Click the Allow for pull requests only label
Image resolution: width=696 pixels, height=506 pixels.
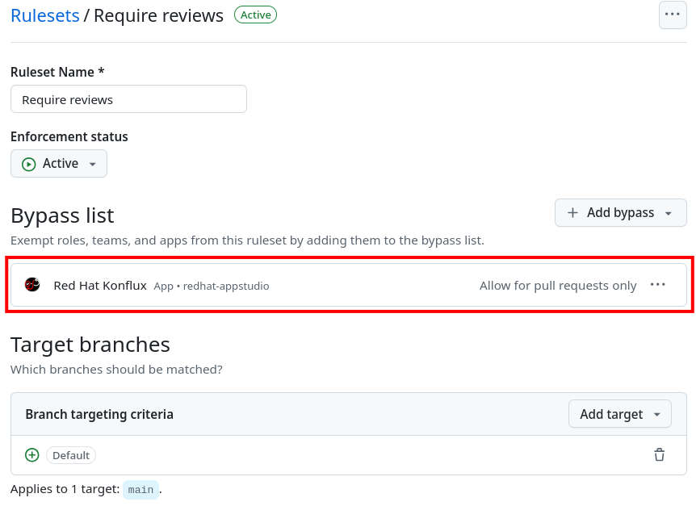click(558, 284)
